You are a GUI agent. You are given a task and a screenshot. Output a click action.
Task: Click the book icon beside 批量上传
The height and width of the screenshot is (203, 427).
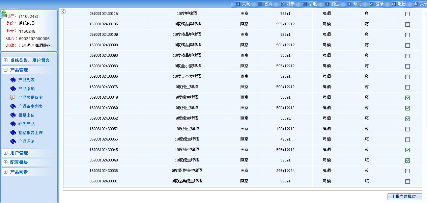point(13,115)
